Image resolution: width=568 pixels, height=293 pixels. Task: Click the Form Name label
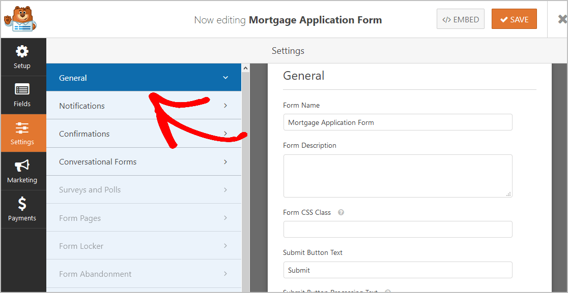click(301, 105)
